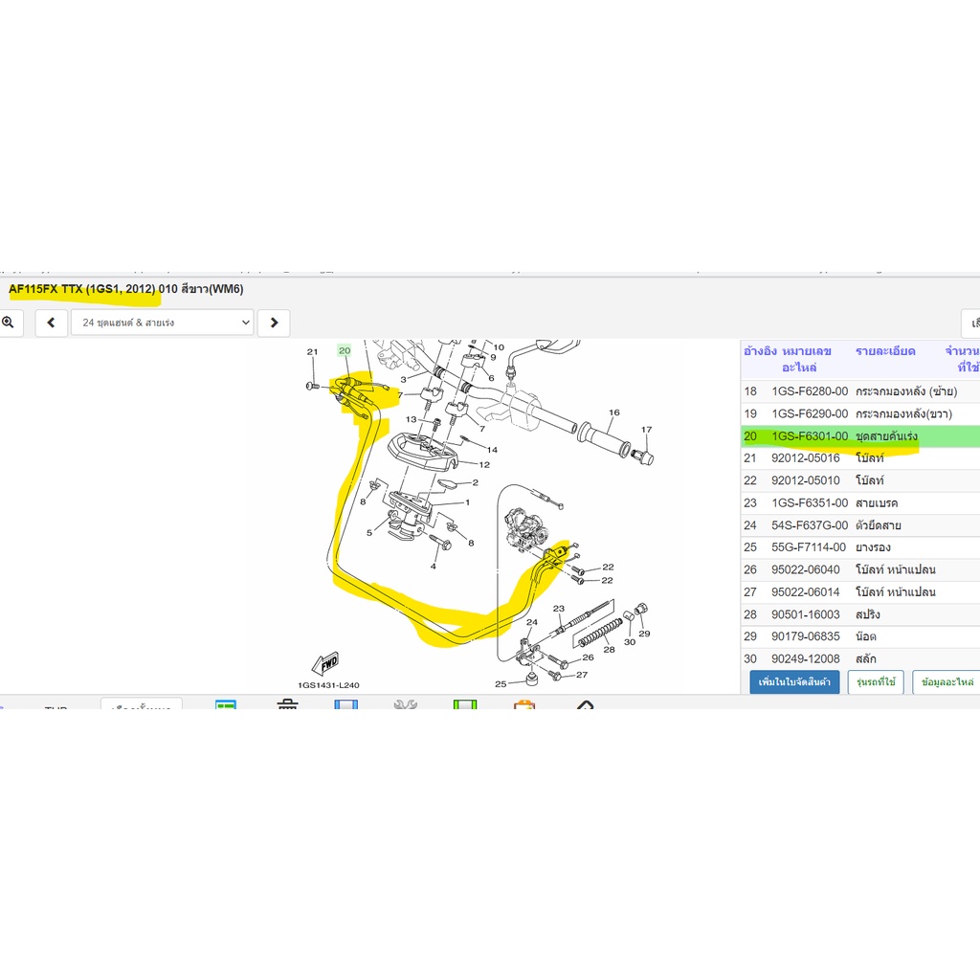Open the '24 ชุดแฮนด์ & สายเร่ง' section dropdown
980x980 pixels.
click(162, 323)
